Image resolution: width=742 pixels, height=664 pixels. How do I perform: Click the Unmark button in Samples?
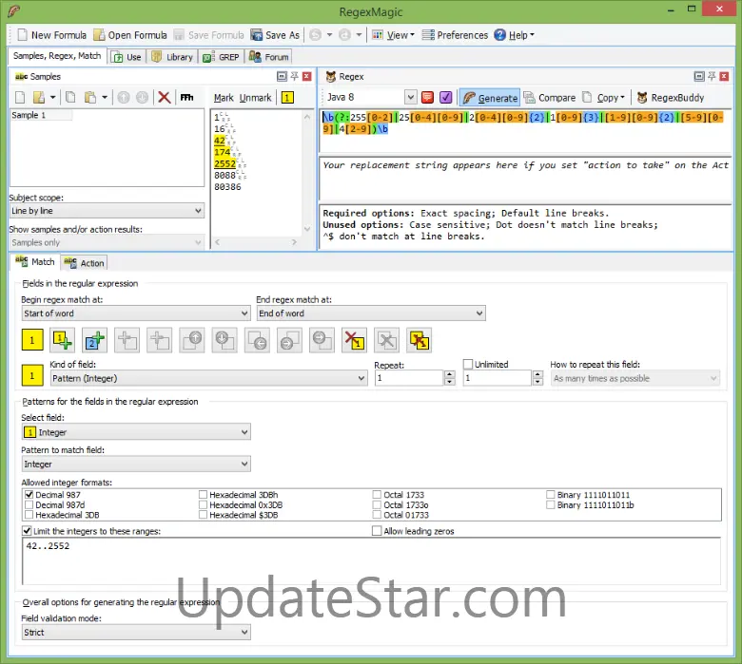pos(255,98)
